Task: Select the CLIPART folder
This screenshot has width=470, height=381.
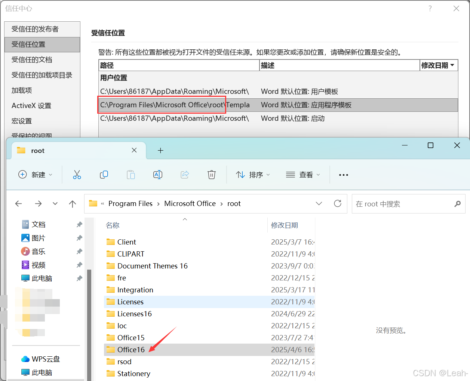Action: coord(209,254)
